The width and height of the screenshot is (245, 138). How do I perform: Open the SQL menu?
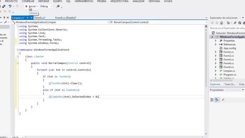68,1
